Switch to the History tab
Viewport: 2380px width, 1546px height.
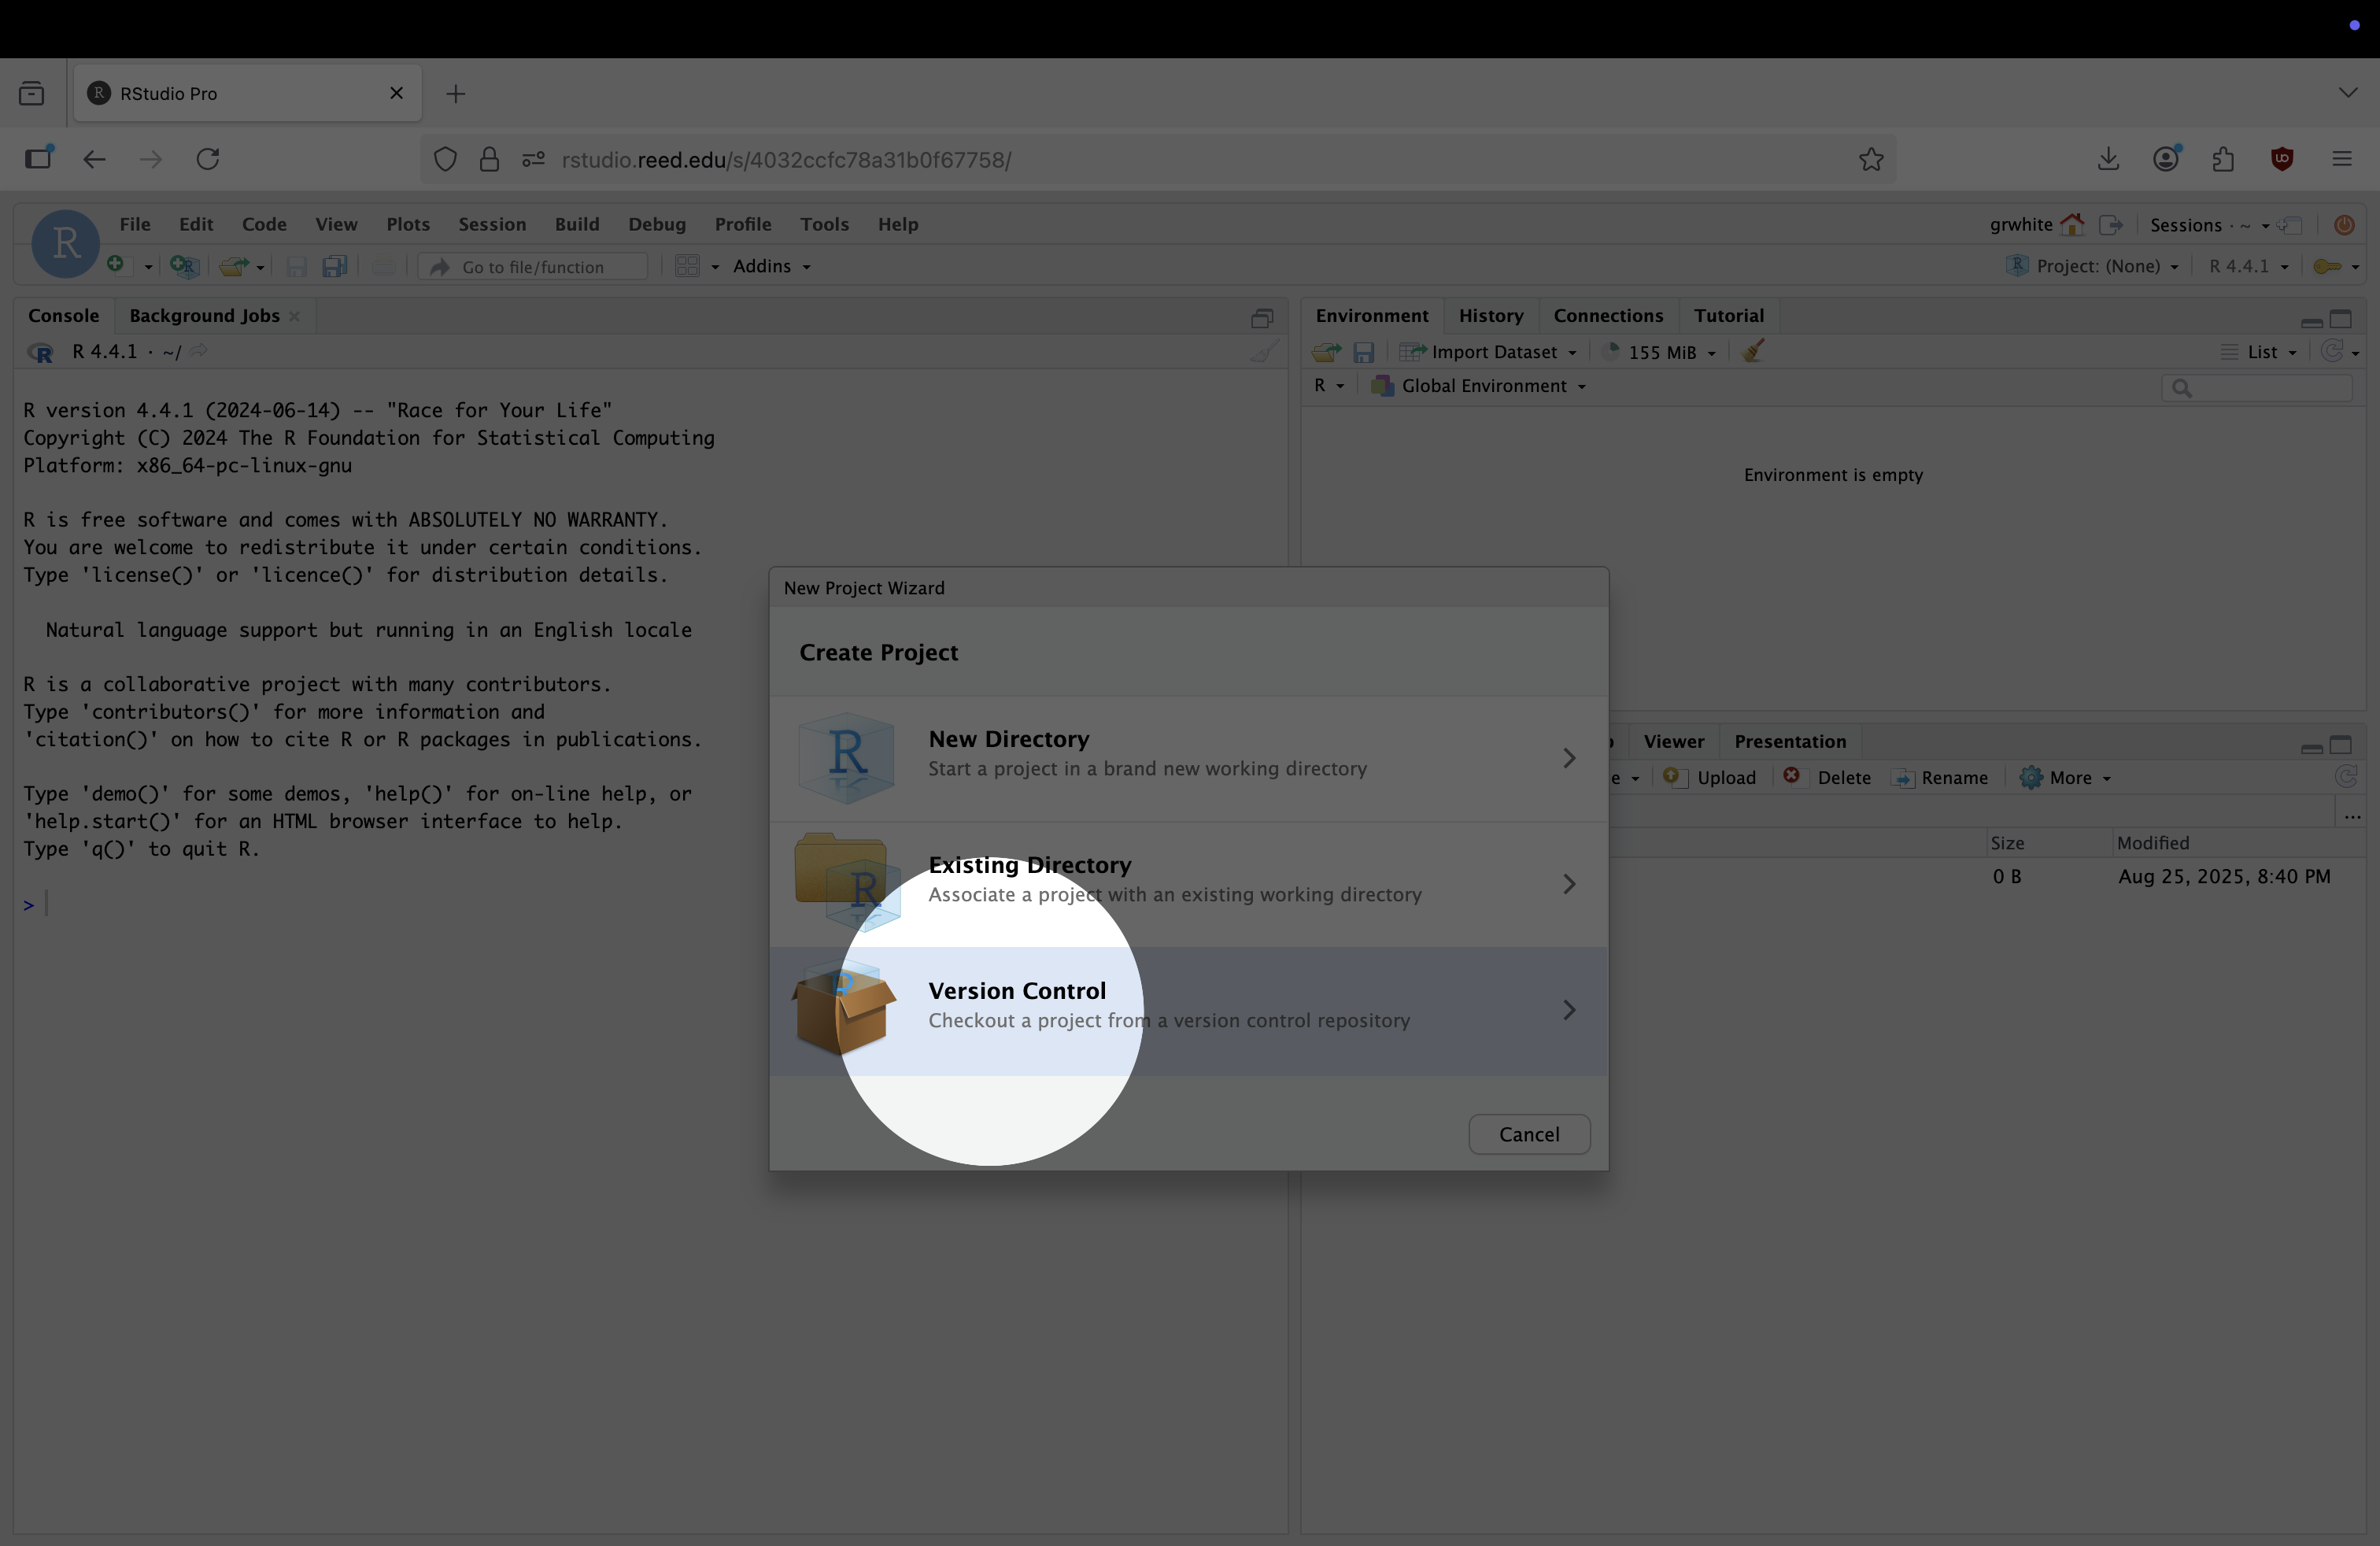coord(1490,315)
